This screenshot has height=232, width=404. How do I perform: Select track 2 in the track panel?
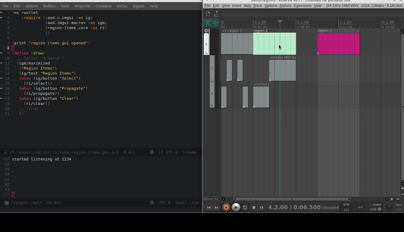[x=212, y=68]
